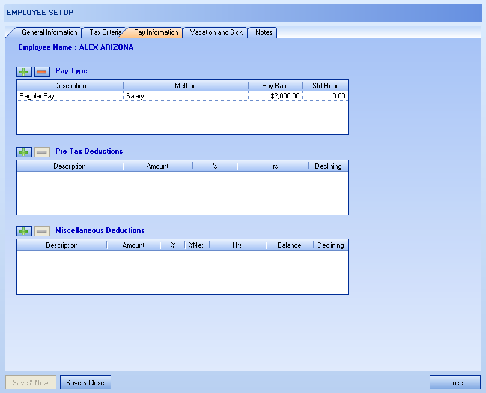Click red minus icon for Pay Type
The image size is (486, 393).
(42, 71)
